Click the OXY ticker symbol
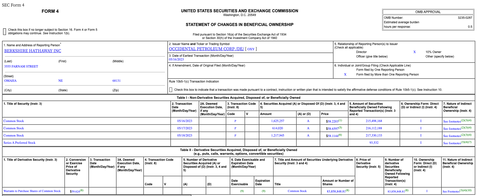Image resolution: width=477 pixels, height=196 pixels. coord(251,49)
